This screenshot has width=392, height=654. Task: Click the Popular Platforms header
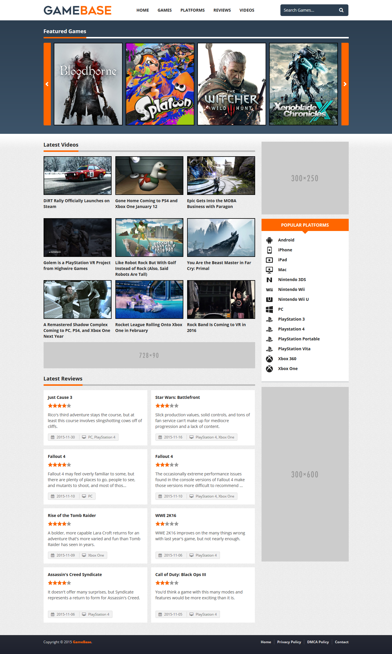[305, 225]
